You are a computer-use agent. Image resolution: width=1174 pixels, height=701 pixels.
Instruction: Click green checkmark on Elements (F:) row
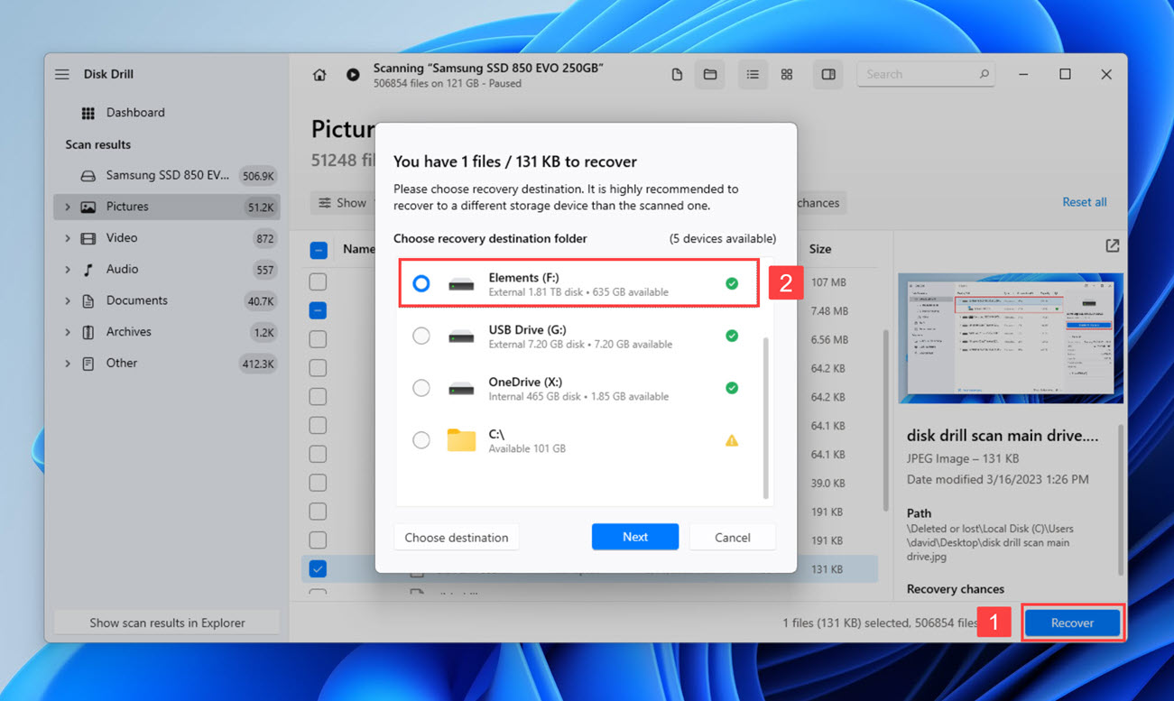point(732,283)
